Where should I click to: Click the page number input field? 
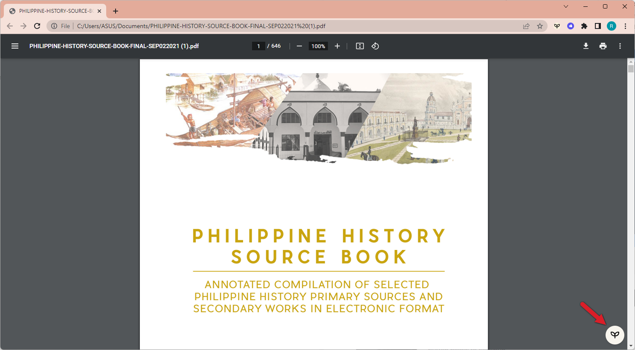point(258,46)
